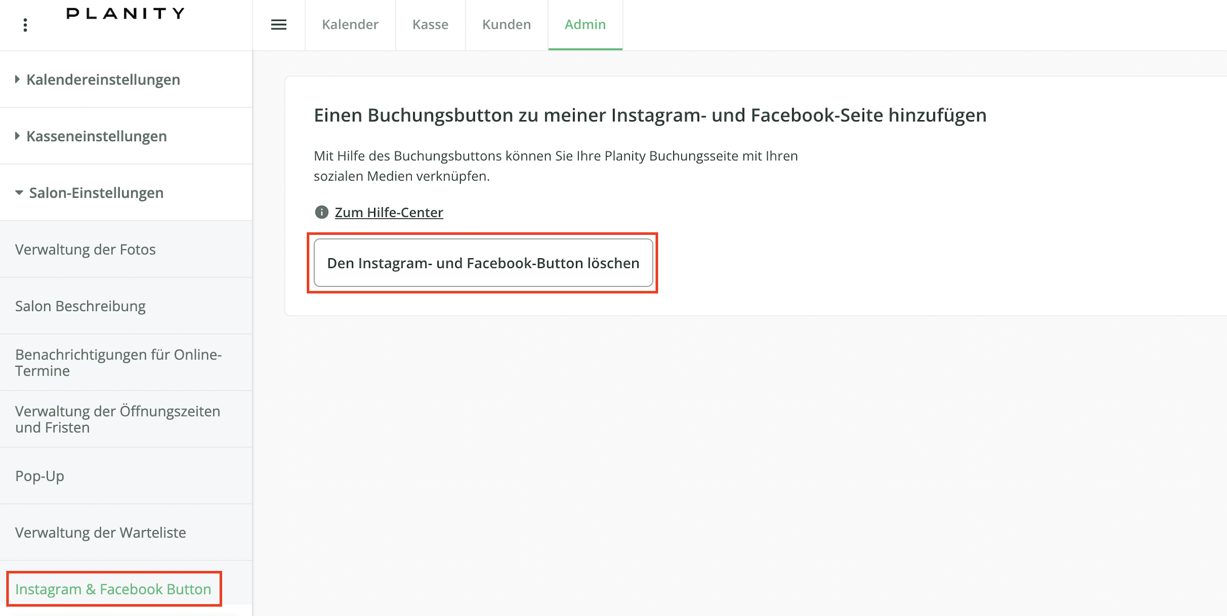Expand Kalendereinstellungen arrow
The image size is (1227, 616).
tap(17, 79)
